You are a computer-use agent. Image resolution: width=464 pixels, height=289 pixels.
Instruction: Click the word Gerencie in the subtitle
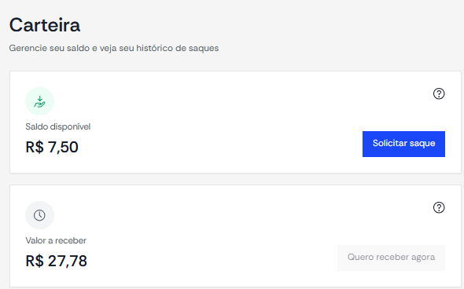[28, 48]
